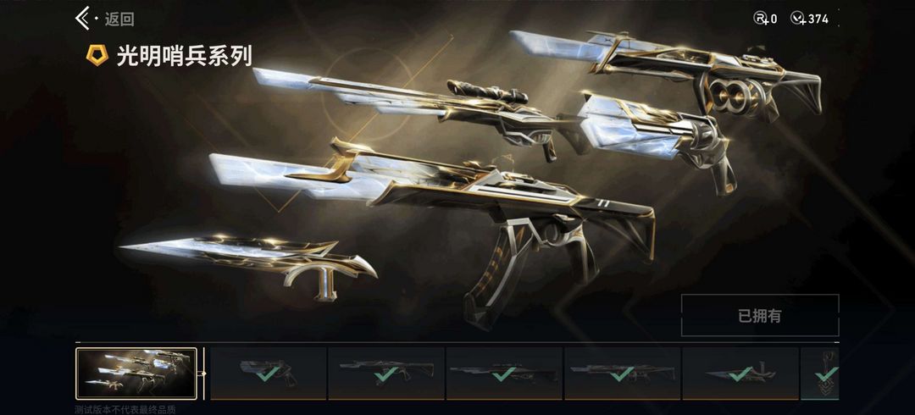Tap the back arrow icon
Viewport: 915px width, 415px height.
tap(83, 19)
